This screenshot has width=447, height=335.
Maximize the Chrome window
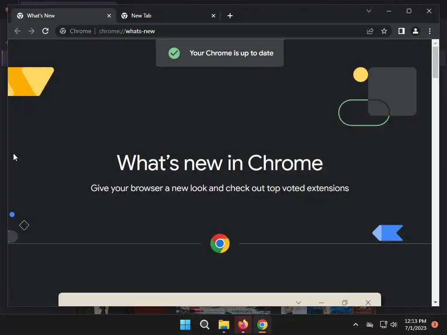pyautogui.click(x=409, y=11)
